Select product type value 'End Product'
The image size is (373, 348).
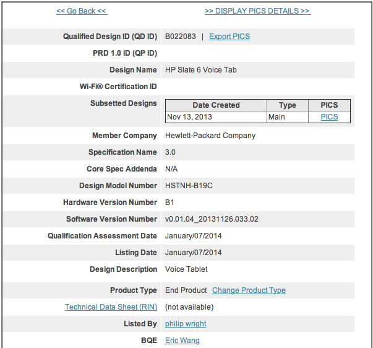(186, 290)
